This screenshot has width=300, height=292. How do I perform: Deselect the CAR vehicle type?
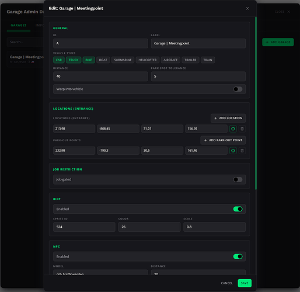point(59,60)
